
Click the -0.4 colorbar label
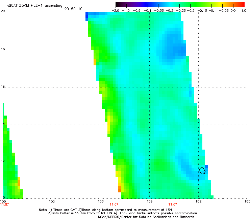tap(148, 11)
